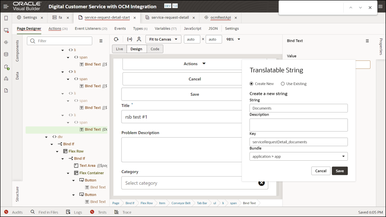Switch to the Variables (37) tab
The width and height of the screenshot is (386, 217).
coord(165,28)
